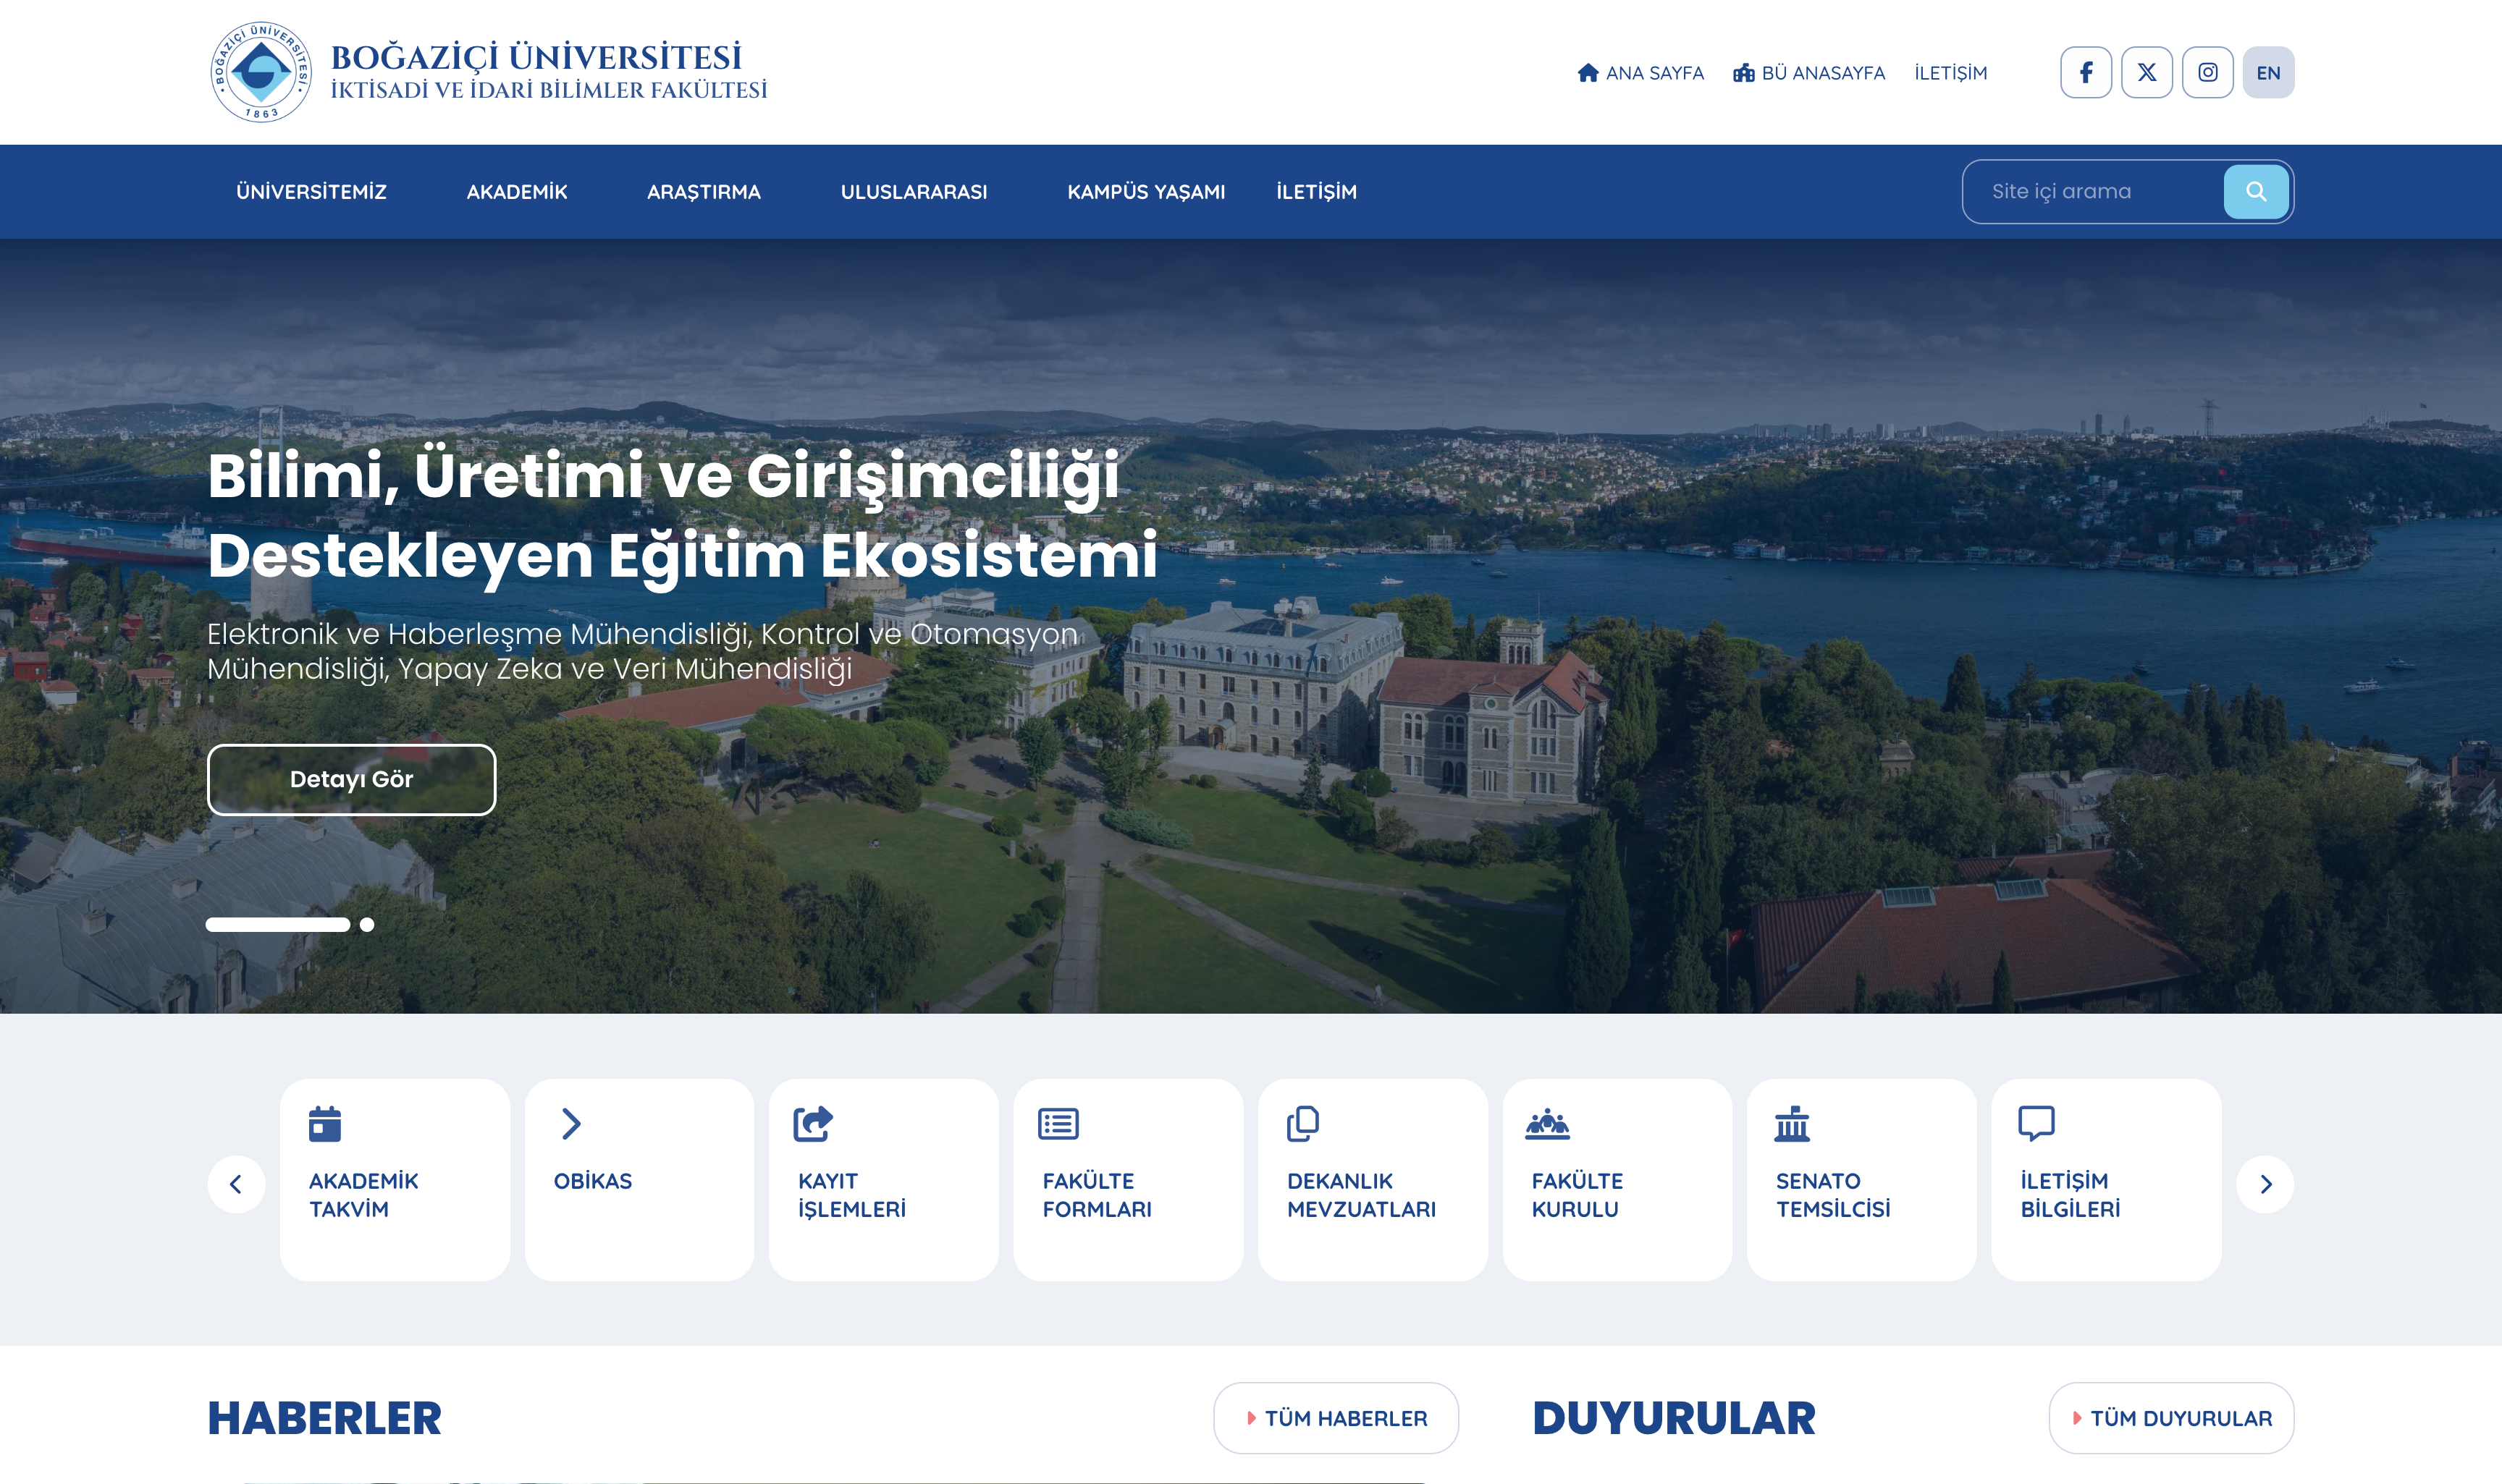2502x1484 pixels.
Task: Switch site language to EN
Action: [x=2268, y=72]
